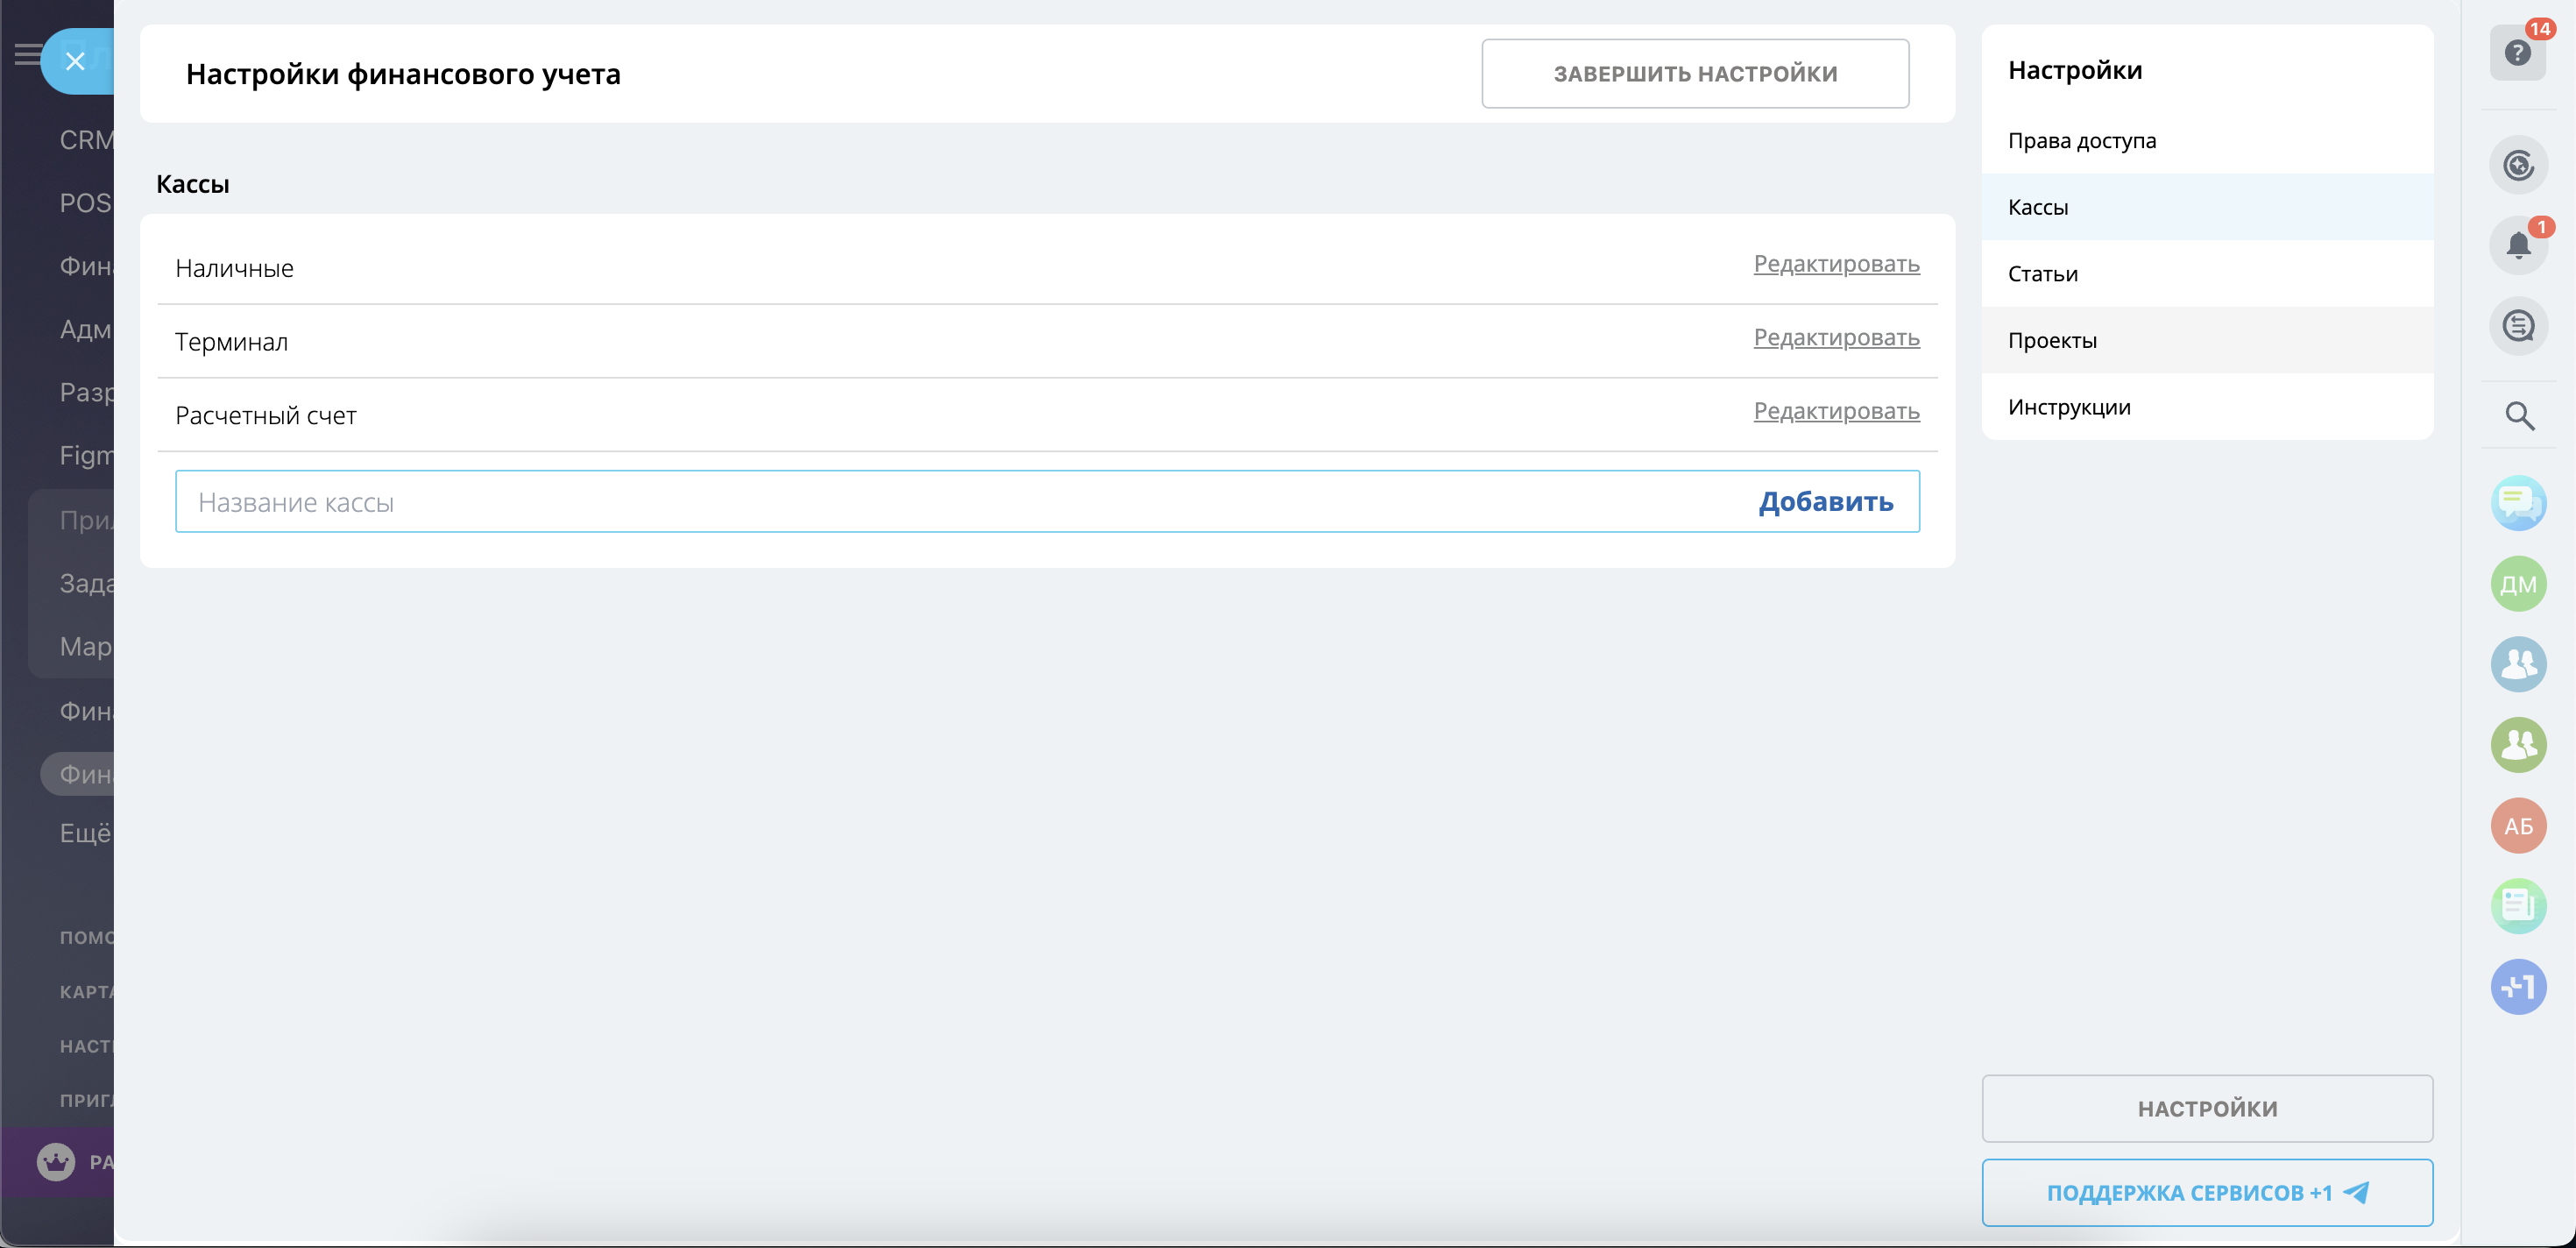Close the settings panel with X button
Image resolution: width=2576 pixels, height=1248 pixels.
tap(75, 62)
